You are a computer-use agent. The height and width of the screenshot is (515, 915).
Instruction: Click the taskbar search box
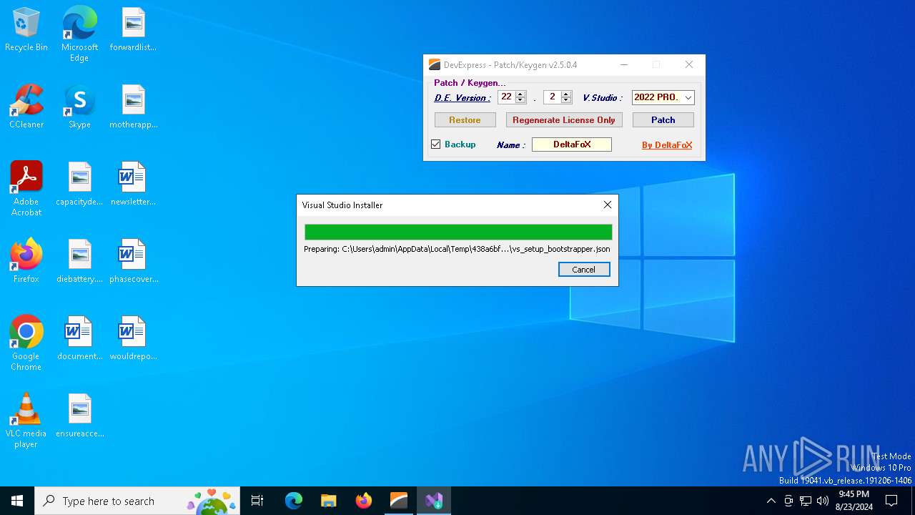[x=137, y=501]
